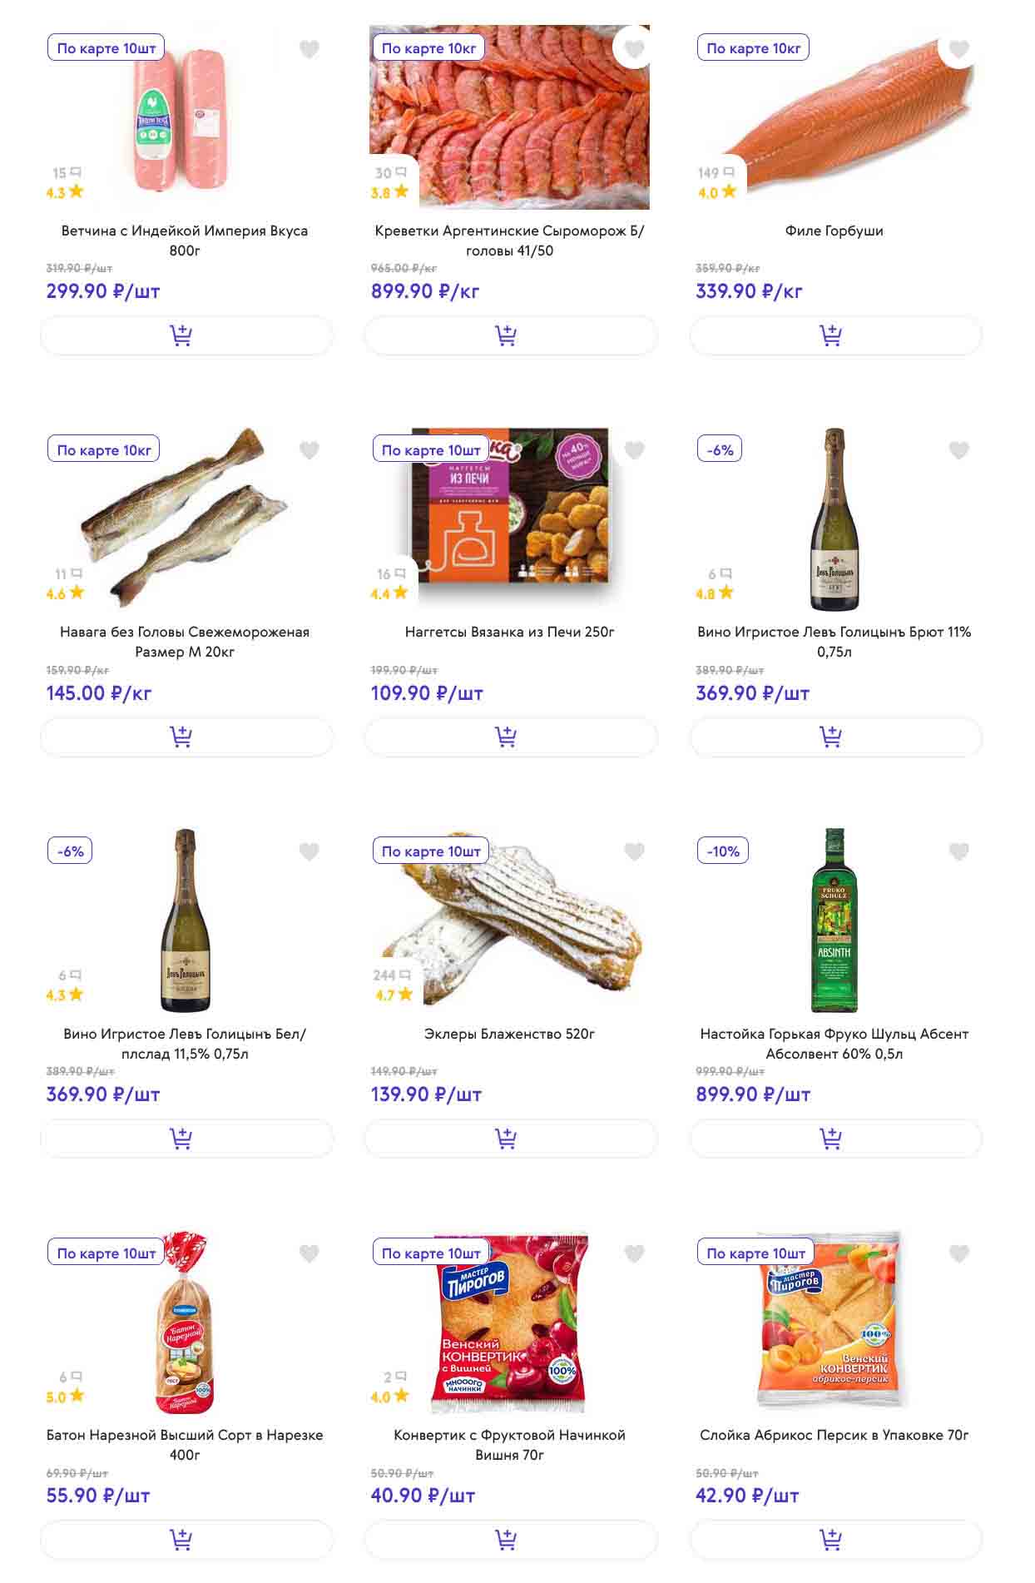Favorite the Ветчина с Индейкой product

[x=310, y=50]
